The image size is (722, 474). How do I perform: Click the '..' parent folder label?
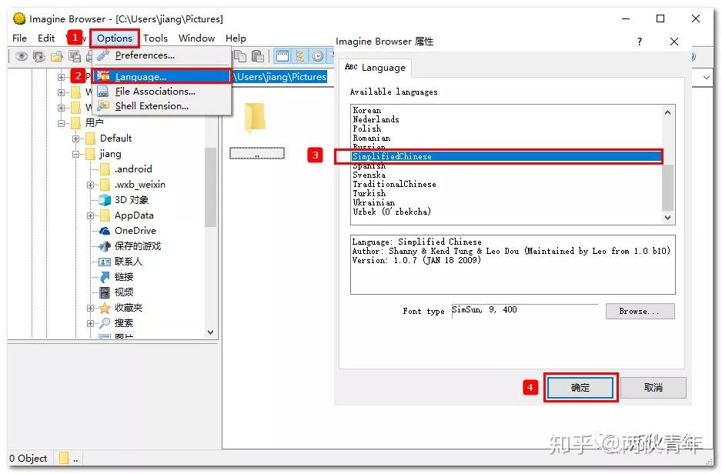click(257, 154)
